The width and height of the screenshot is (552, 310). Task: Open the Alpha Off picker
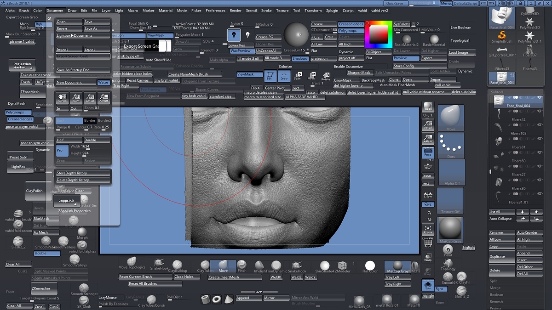[x=452, y=172]
